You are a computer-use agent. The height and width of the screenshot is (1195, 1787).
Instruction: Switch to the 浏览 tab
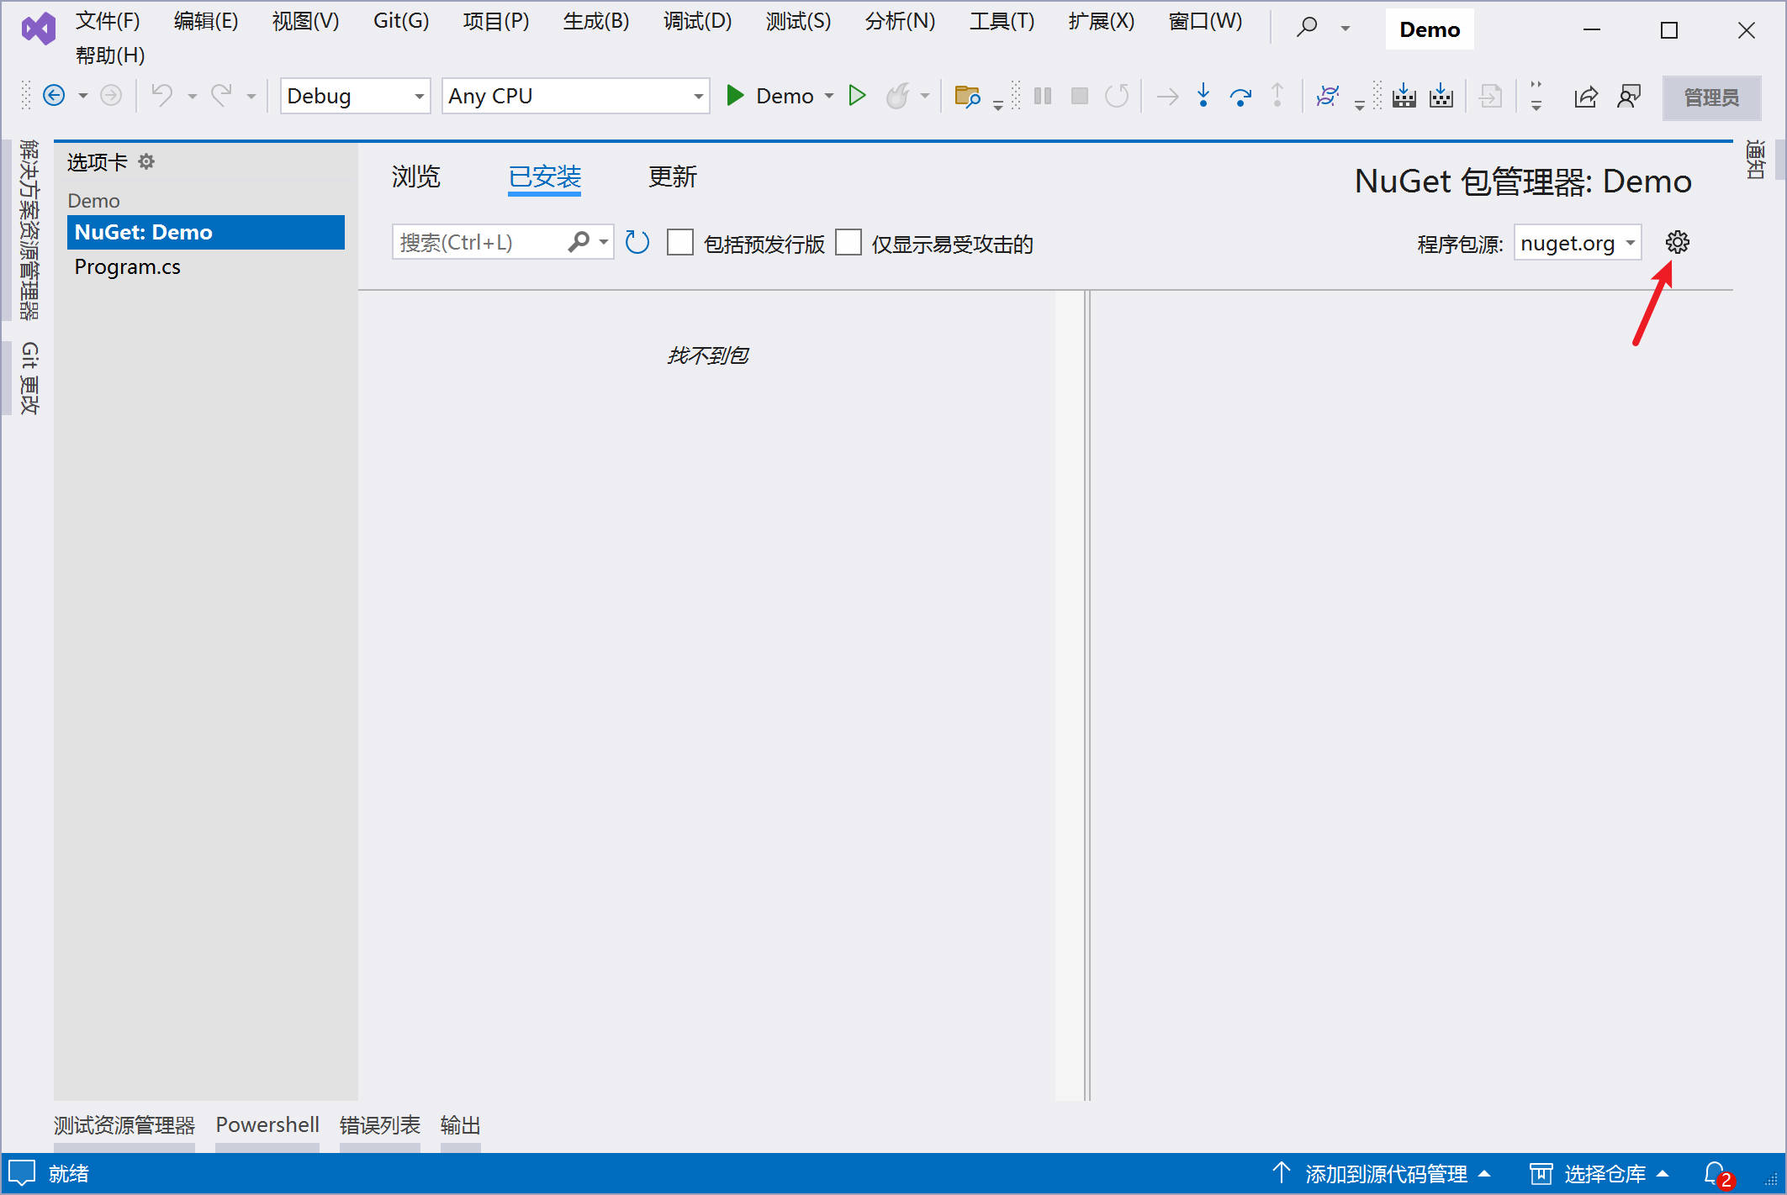415,176
